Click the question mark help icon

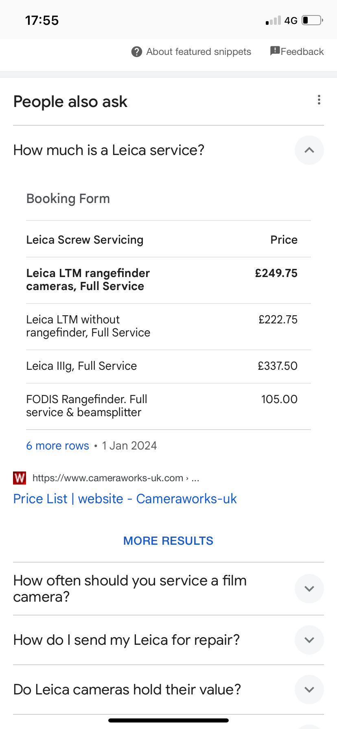(137, 52)
